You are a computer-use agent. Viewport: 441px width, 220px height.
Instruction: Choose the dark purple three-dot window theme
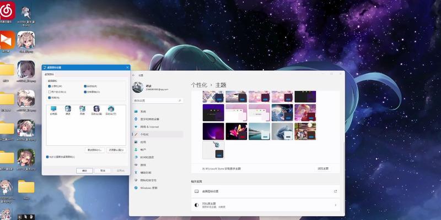click(x=213, y=113)
